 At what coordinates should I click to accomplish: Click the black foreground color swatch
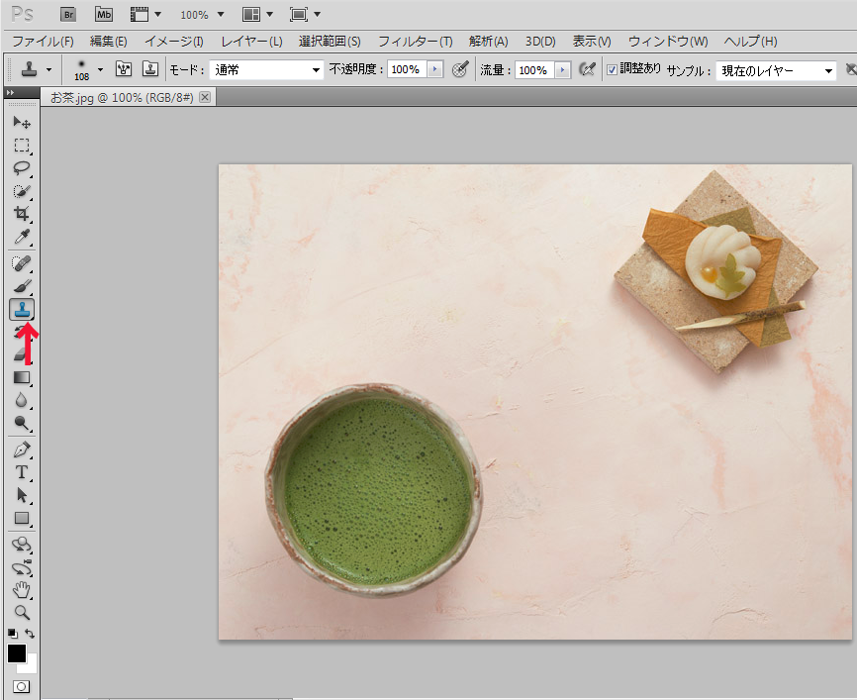pos(17,652)
